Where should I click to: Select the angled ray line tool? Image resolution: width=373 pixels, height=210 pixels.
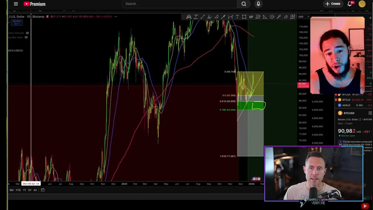point(210,17)
